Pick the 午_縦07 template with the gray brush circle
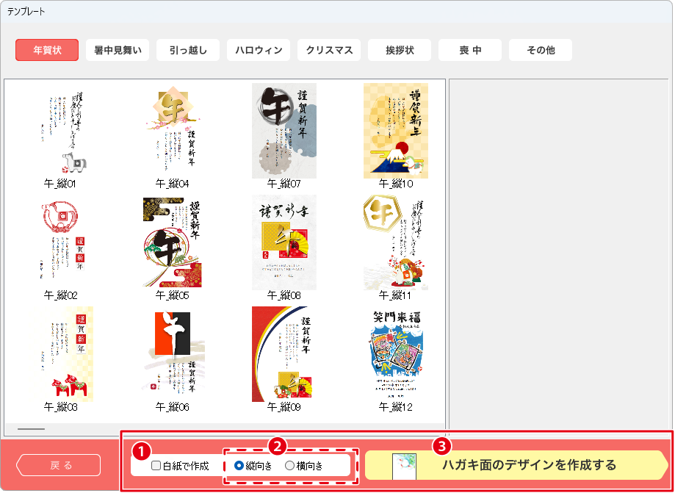675x493 pixels. tap(284, 131)
